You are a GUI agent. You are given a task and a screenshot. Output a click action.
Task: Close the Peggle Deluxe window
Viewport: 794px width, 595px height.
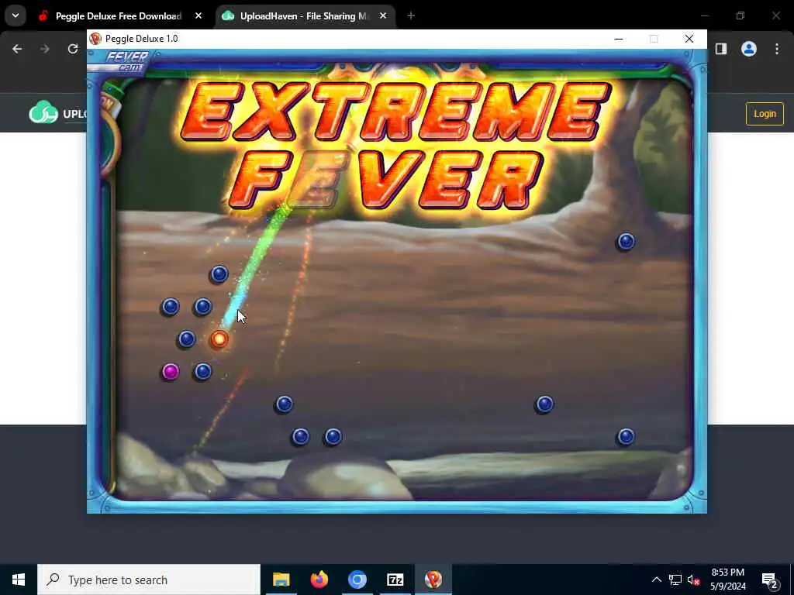(x=689, y=39)
